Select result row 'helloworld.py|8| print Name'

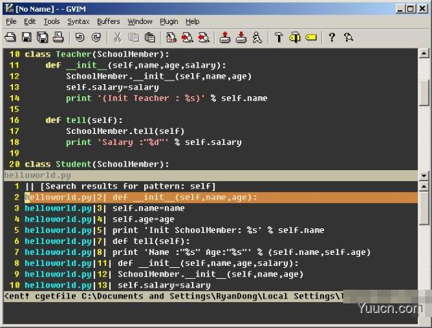click(211, 252)
